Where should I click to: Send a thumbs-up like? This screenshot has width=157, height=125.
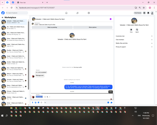click(111, 102)
